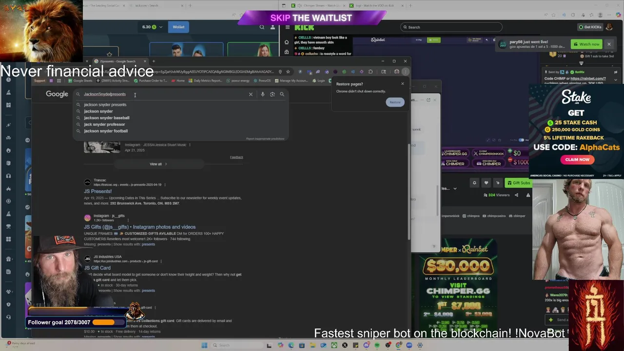Choose the plain 'jackson snyder' suggestion
The width and height of the screenshot is (624, 351).
(98, 111)
